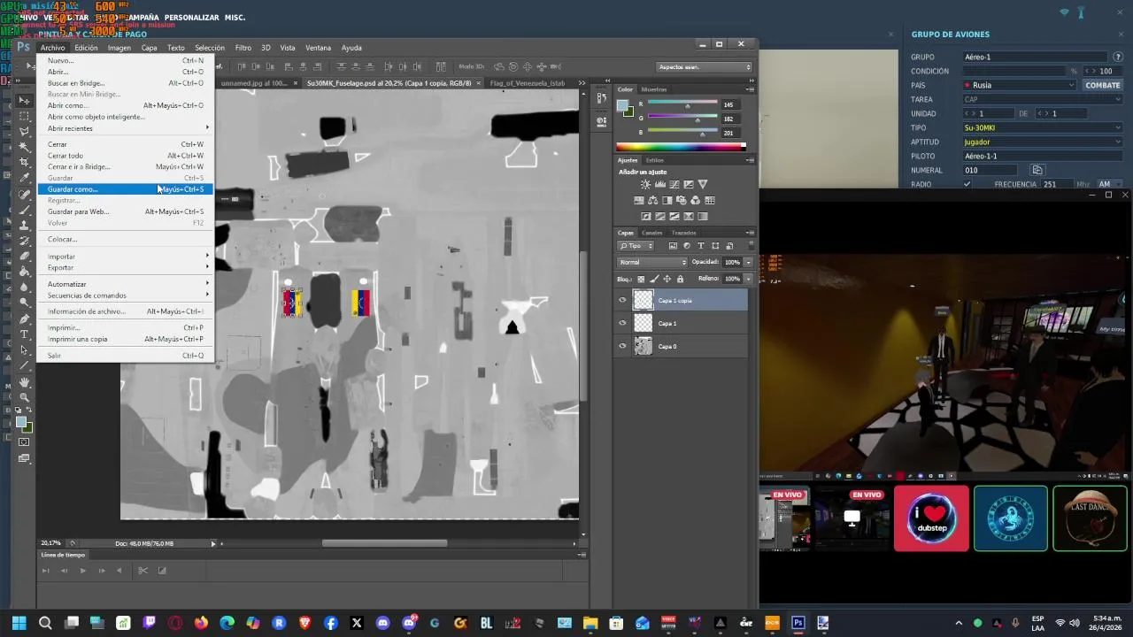This screenshot has width=1133, height=637.
Task: Add a Brightness/Contrast adjustment
Action: click(x=645, y=184)
